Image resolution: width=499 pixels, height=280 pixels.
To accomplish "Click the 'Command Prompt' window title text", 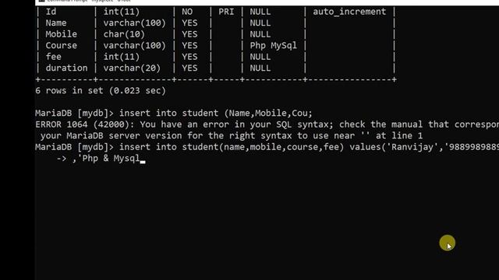I will 65,1.
